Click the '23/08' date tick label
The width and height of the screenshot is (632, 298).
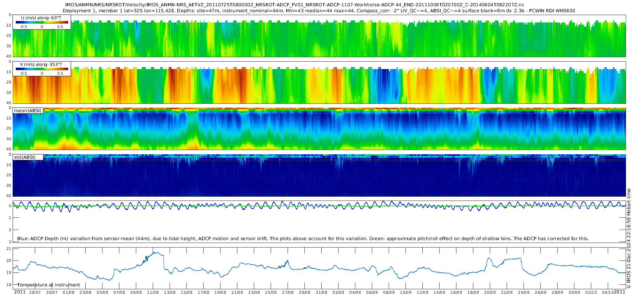pos(254,292)
